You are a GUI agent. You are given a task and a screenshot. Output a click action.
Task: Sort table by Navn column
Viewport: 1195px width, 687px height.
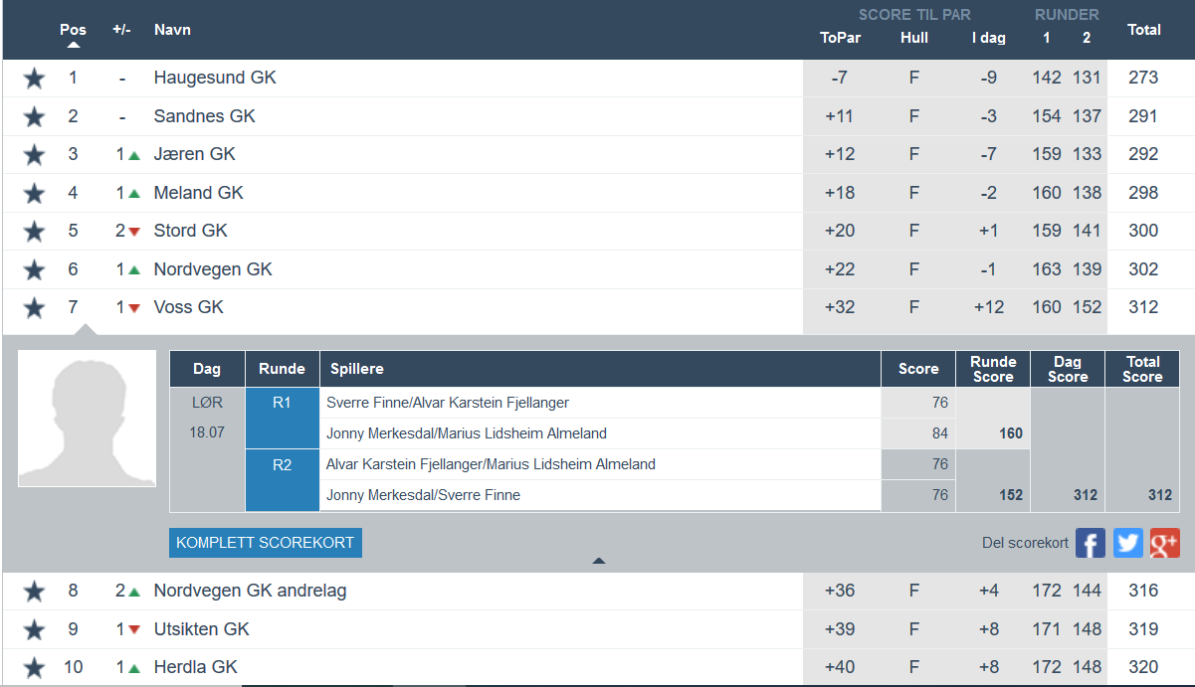click(x=172, y=30)
